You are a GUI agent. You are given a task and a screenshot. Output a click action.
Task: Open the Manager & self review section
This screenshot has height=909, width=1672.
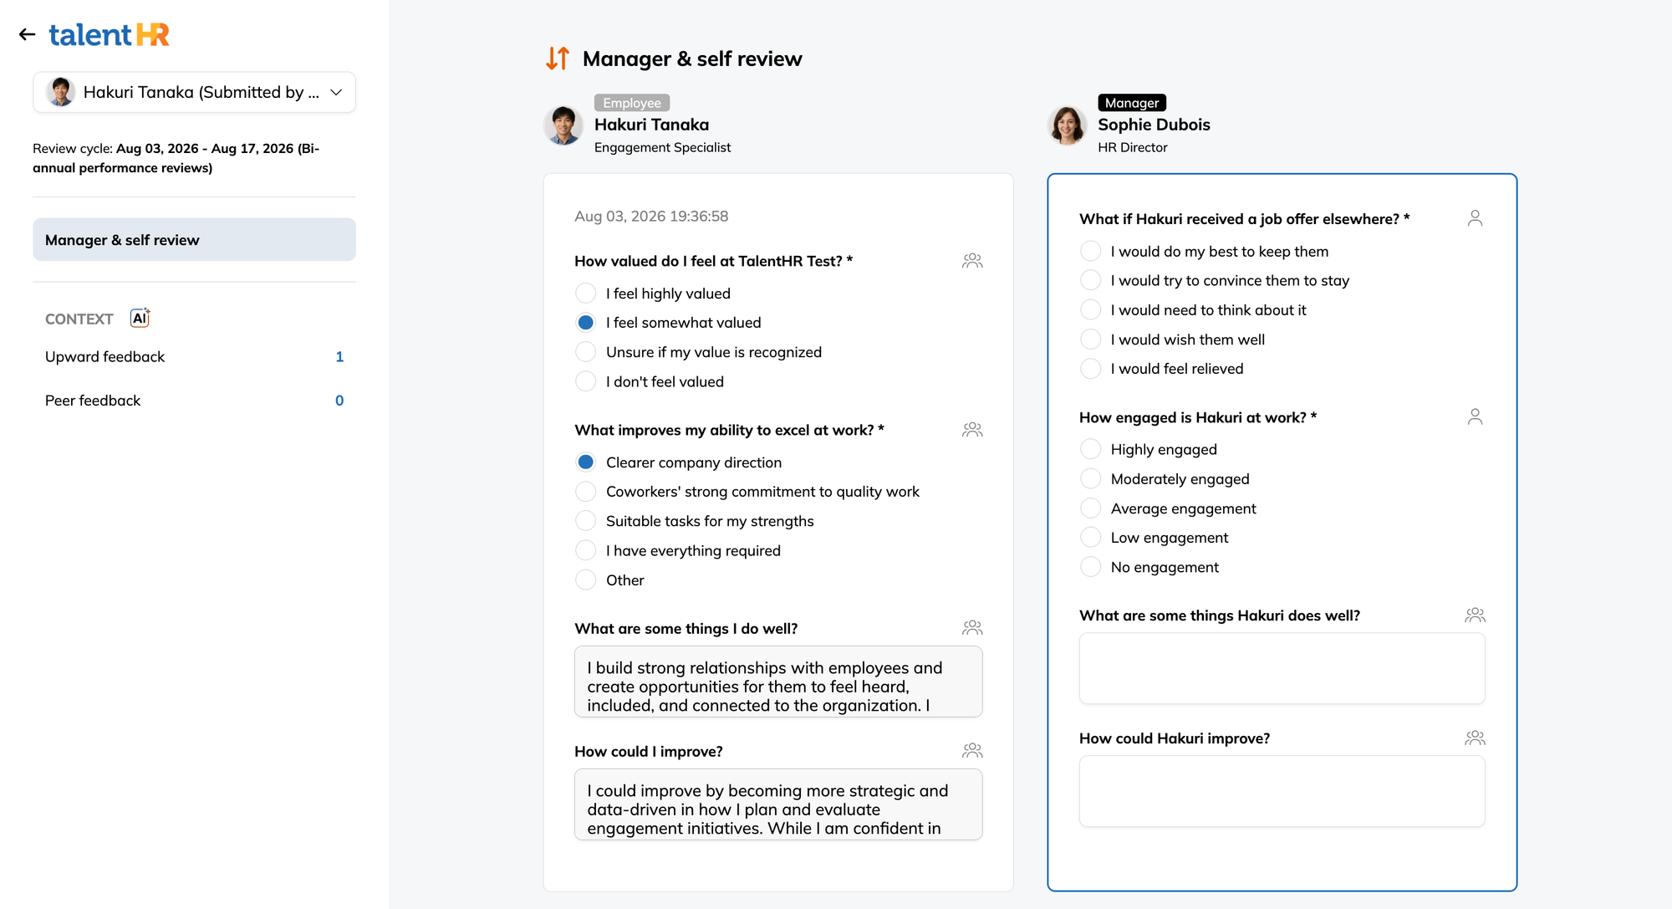coord(194,240)
